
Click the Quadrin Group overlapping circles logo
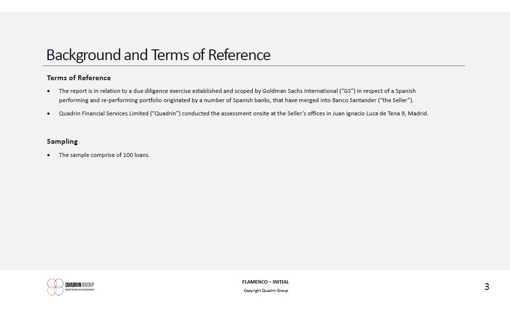pyautogui.click(x=55, y=287)
